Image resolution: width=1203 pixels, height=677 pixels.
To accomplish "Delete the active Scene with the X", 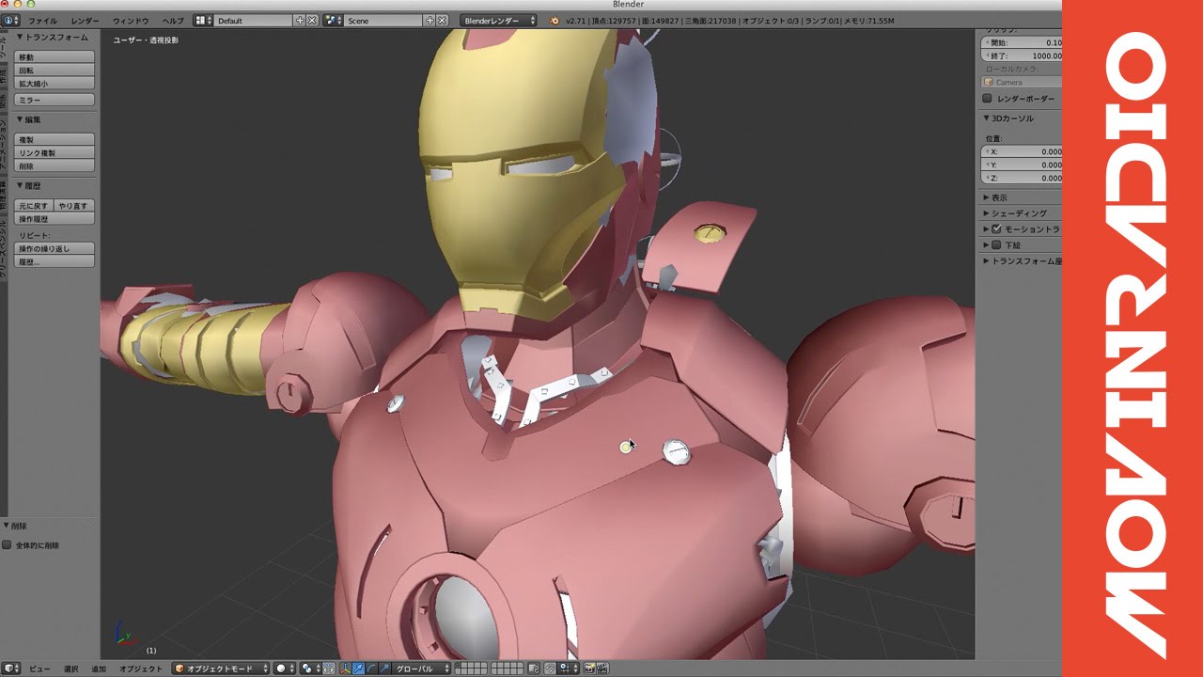I will tap(442, 20).
